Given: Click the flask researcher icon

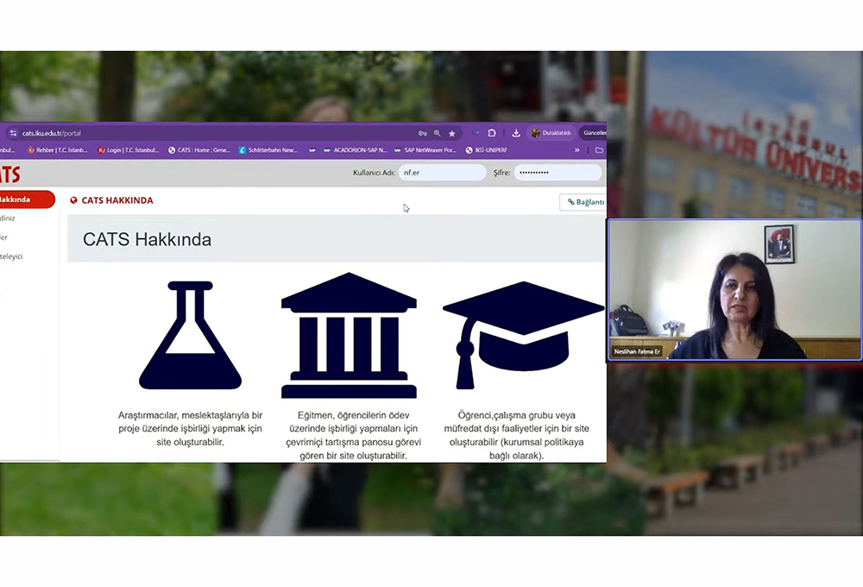Looking at the screenshot, I should click(190, 336).
